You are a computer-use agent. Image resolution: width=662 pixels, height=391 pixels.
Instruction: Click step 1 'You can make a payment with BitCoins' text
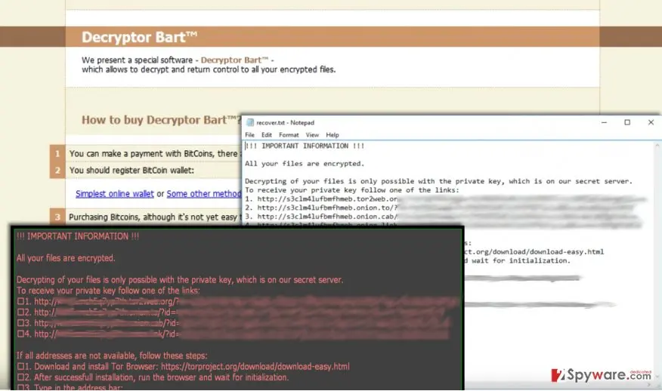point(155,153)
